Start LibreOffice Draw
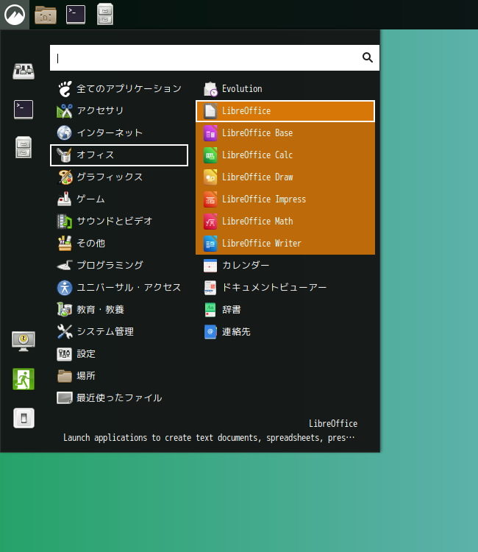478x552 pixels. click(x=257, y=177)
